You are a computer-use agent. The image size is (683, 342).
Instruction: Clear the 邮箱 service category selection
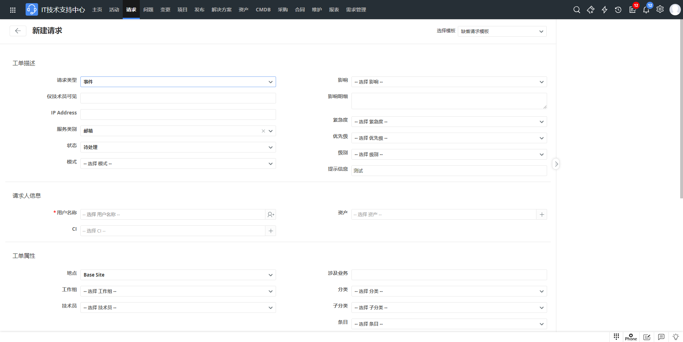(263, 131)
